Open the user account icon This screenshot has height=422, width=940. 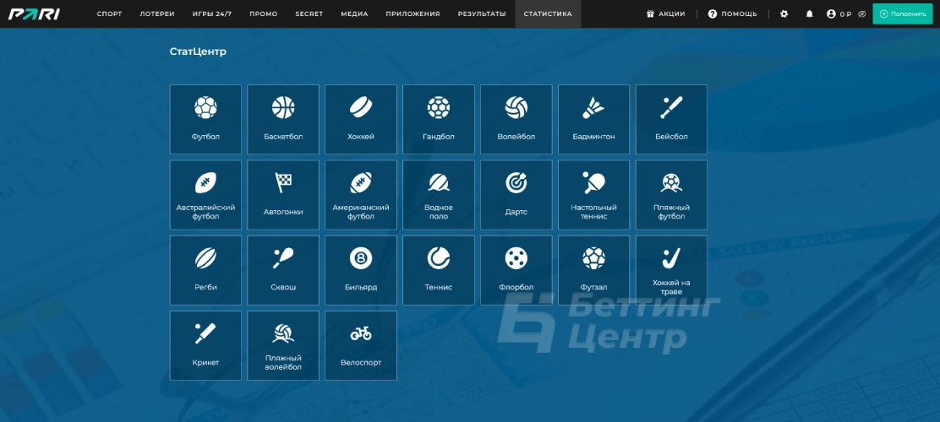click(x=831, y=14)
